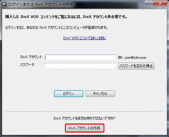Focus the パスワード input field
The width and height of the screenshot is (169, 137).
click(x=80, y=66)
